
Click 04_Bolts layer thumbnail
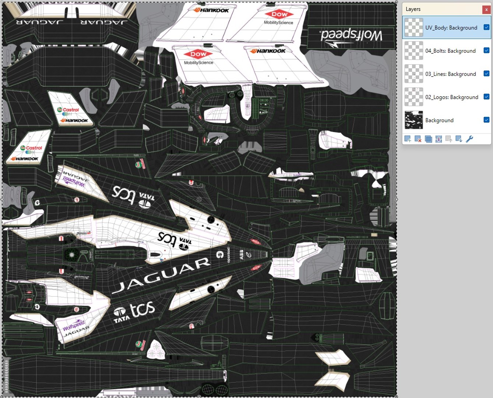pyautogui.click(x=414, y=51)
